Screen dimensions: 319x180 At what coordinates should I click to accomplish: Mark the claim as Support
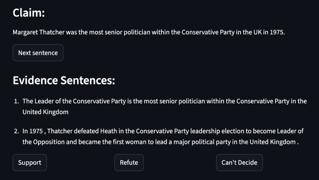point(30,163)
